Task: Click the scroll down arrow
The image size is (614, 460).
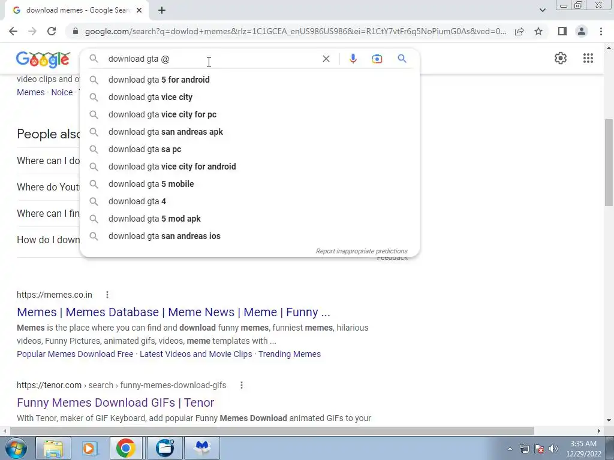Action: [609, 420]
